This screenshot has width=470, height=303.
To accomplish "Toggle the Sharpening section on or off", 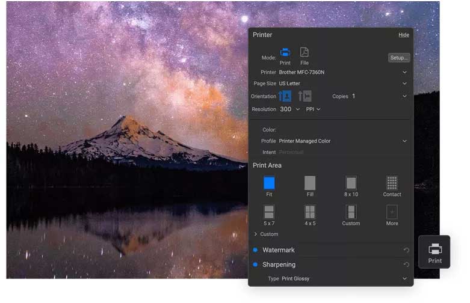I will pyautogui.click(x=255, y=265).
